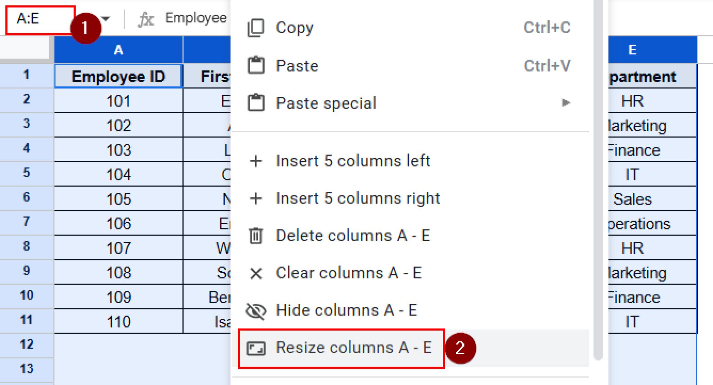Click the plus icon for inserting columns left

256,161
